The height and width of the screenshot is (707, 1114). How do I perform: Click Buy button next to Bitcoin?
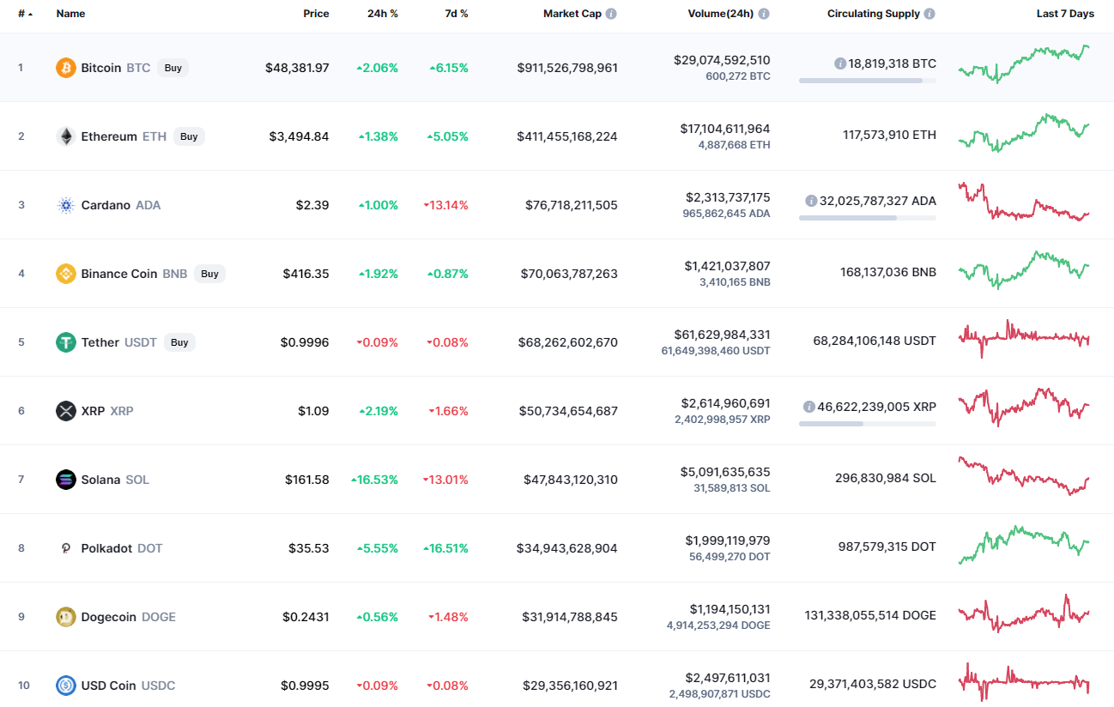coord(173,68)
